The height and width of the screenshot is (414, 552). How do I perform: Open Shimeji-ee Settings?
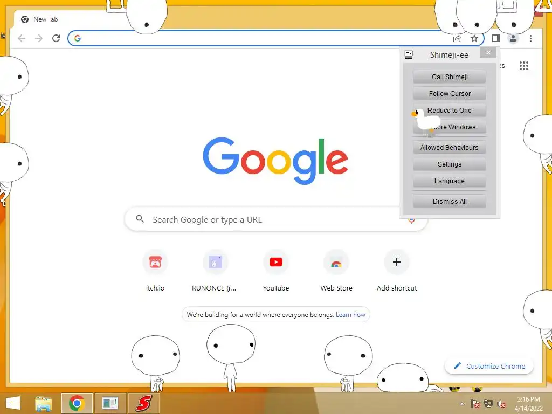point(450,164)
